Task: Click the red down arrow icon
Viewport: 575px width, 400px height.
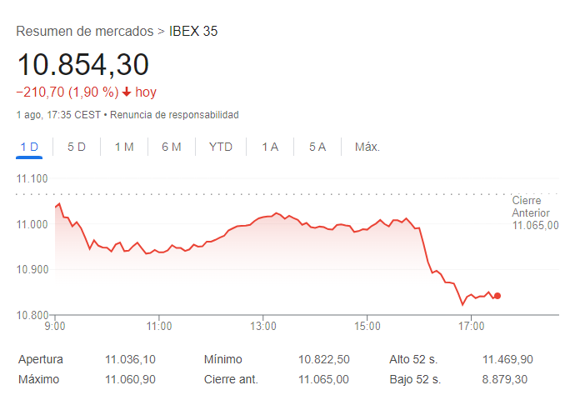Action: pos(127,92)
